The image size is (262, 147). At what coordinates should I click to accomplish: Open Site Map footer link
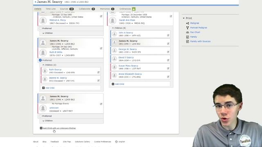67,142
